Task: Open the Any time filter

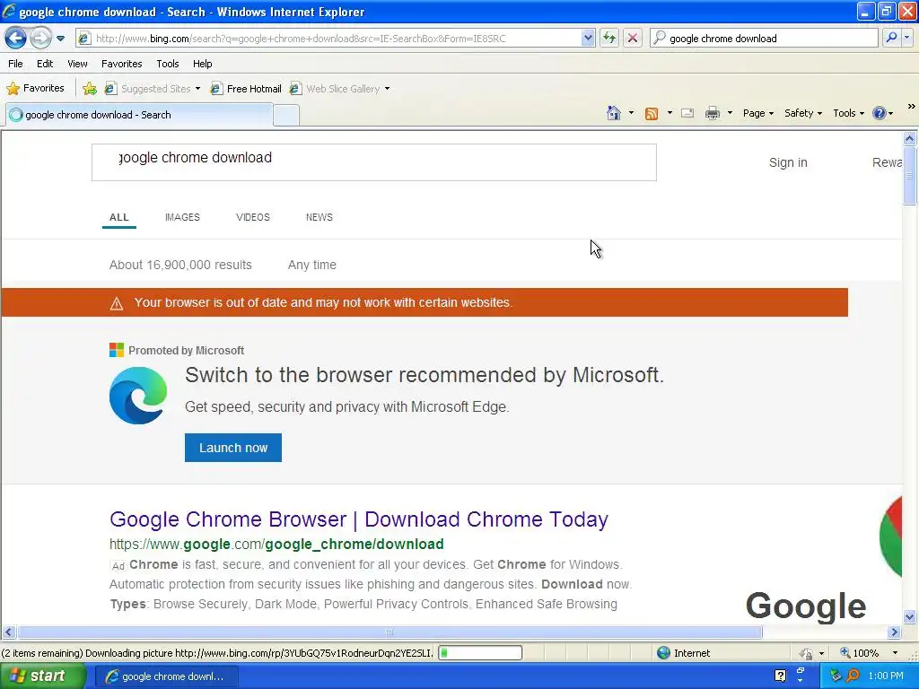Action: (x=311, y=265)
